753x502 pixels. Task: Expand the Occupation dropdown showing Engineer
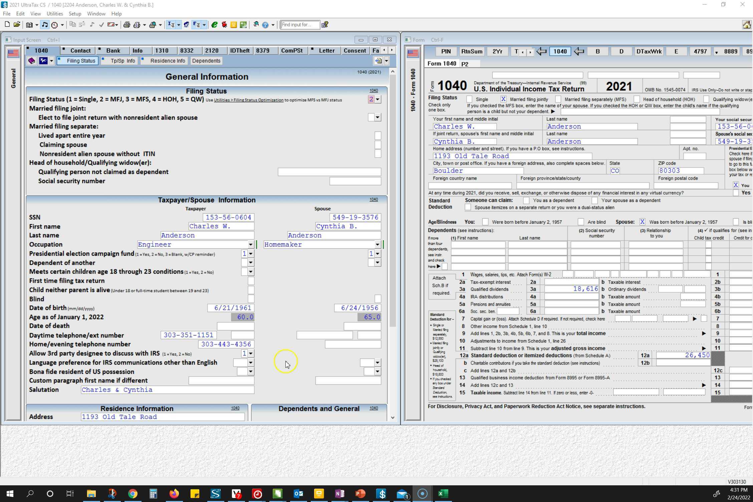click(x=251, y=244)
